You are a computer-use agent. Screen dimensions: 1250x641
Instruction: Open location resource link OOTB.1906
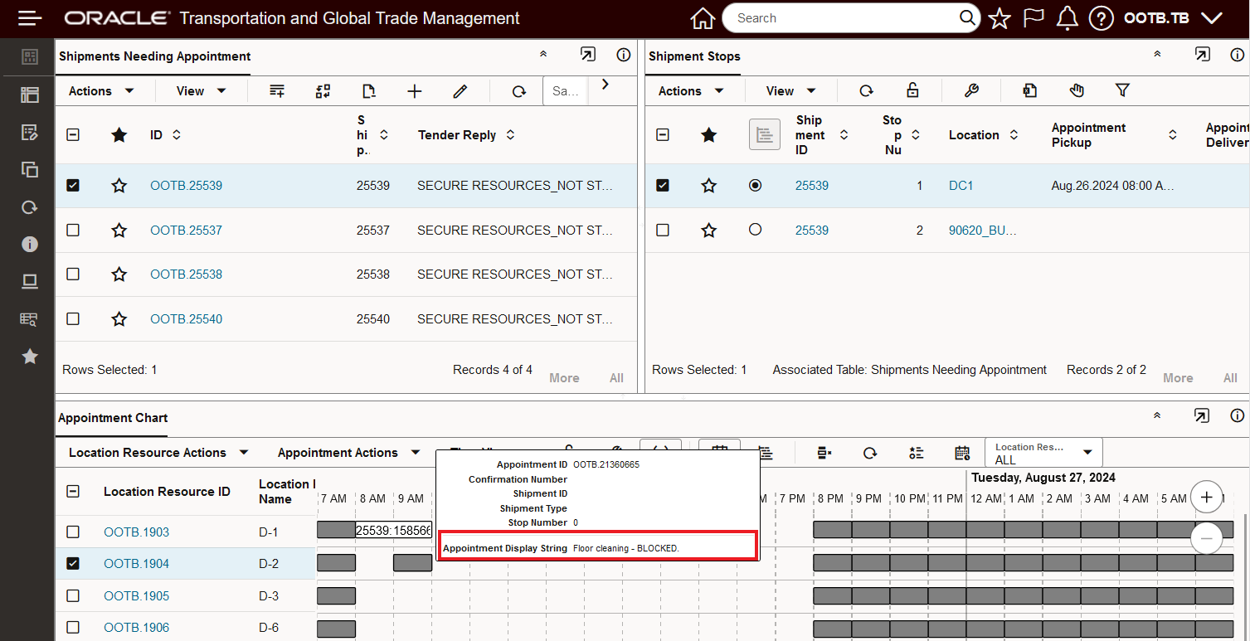136,628
